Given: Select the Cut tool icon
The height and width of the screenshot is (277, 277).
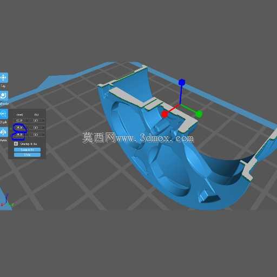Looking at the screenshot, I should (4, 132).
